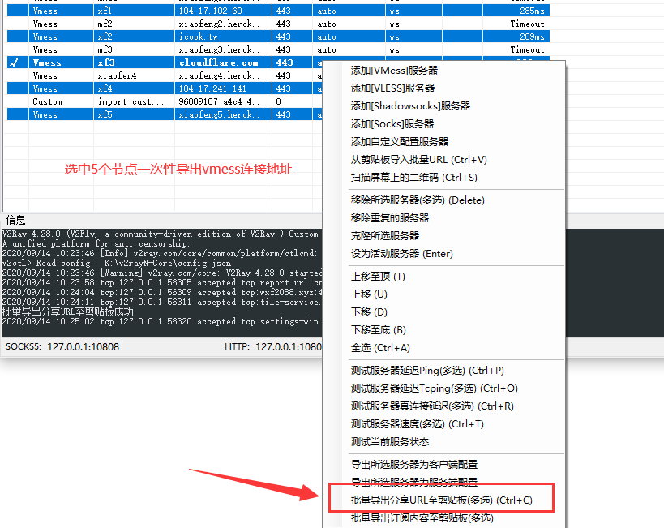Click the xf3 active server alias
This screenshot has width=664, height=528.
106,62
